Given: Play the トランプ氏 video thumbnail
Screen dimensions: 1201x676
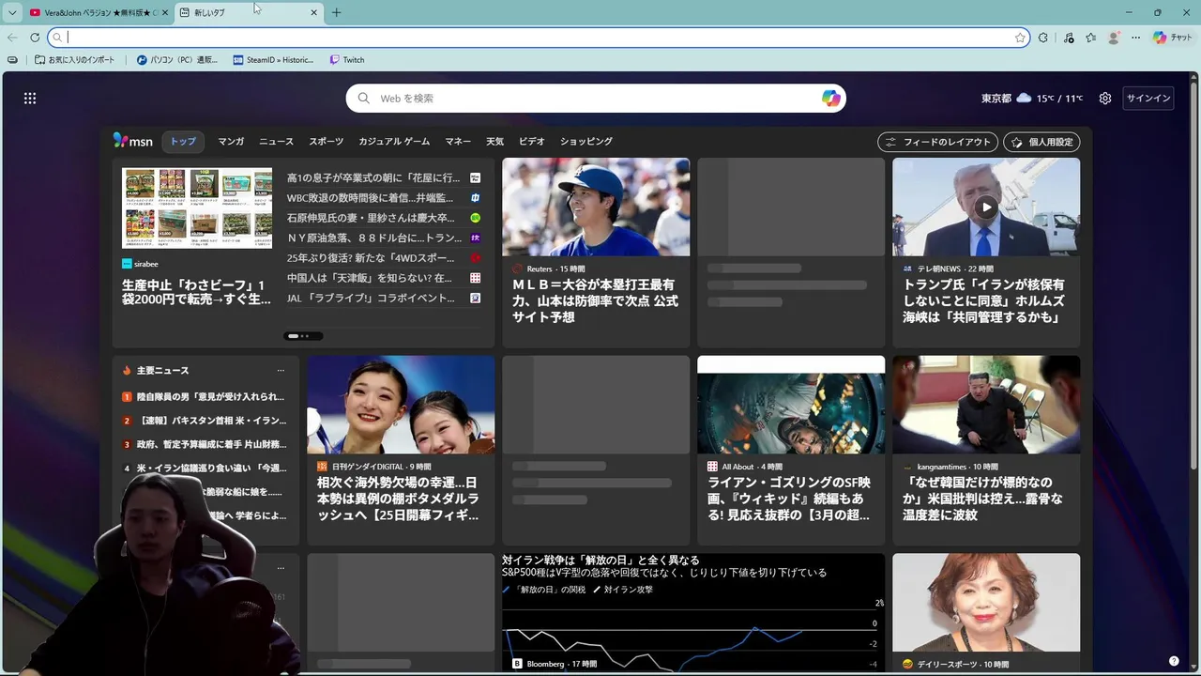Looking at the screenshot, I should point(985,207).
